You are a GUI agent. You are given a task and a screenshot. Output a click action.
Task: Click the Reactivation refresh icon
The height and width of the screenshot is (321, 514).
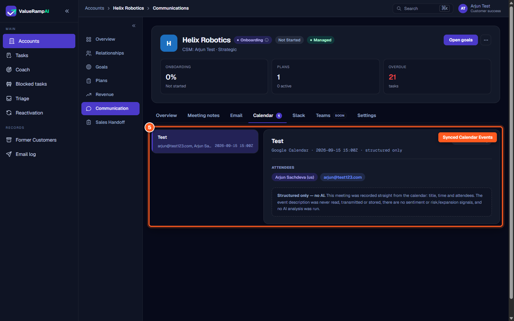point(9,113)
